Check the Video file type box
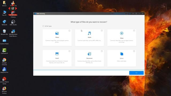Viewport: 171px width, 96px height. click(134, 31)
